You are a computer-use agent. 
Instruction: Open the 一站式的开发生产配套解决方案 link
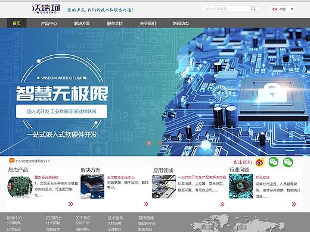point(202,177)
